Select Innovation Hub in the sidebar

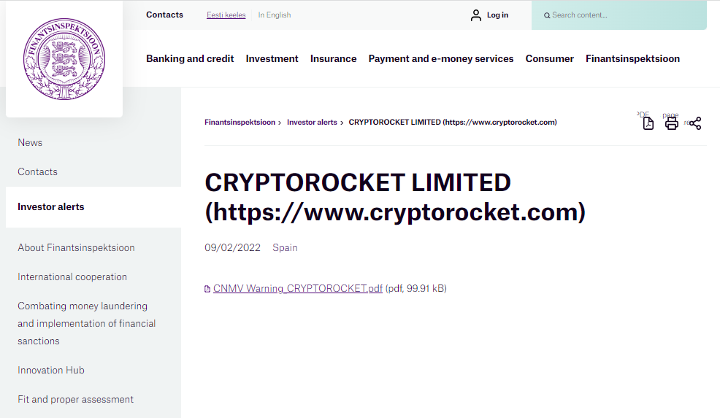[51, 370]
